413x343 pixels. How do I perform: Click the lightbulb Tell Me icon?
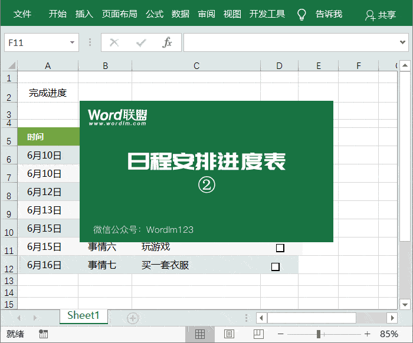pos(301,15)
